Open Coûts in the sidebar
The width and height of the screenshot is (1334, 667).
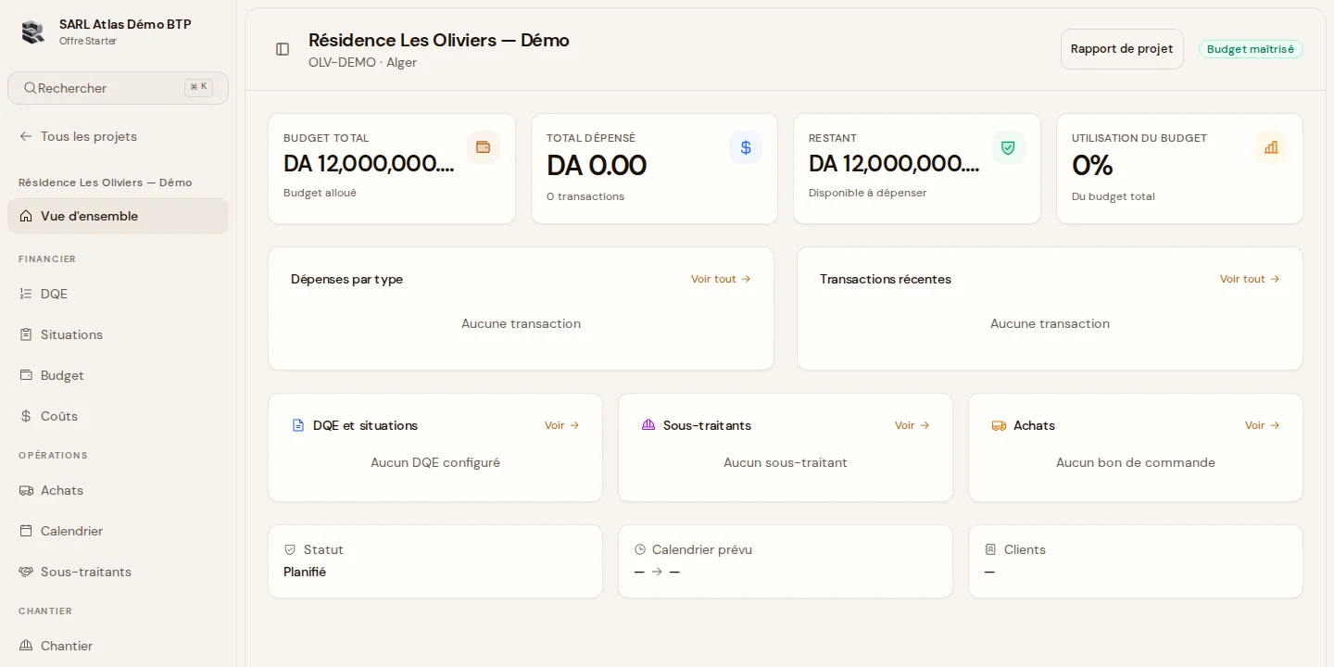pos(118,416)
